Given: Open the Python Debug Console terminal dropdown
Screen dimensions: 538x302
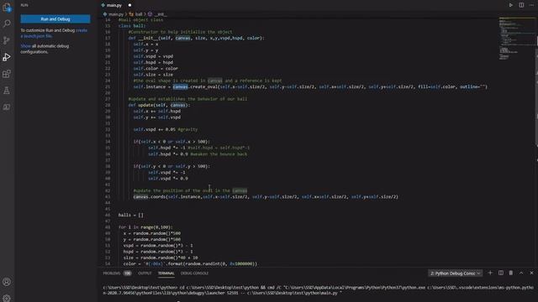Looking at the screenshot, I should click(455, 273).
